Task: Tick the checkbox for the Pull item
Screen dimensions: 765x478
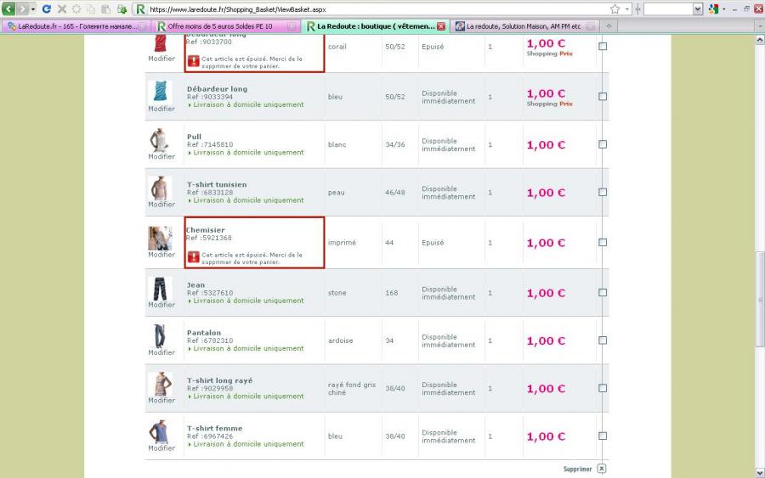Action: (x=603, y=144)
